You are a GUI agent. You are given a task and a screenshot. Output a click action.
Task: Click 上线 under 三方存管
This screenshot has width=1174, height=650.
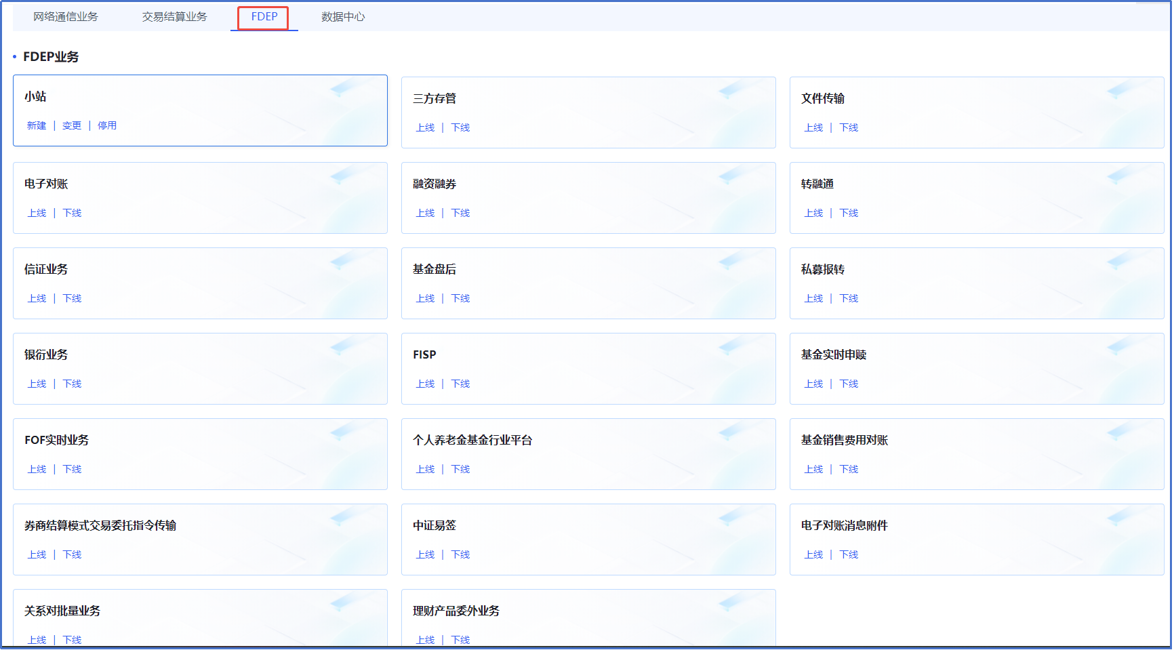point(426,127)
